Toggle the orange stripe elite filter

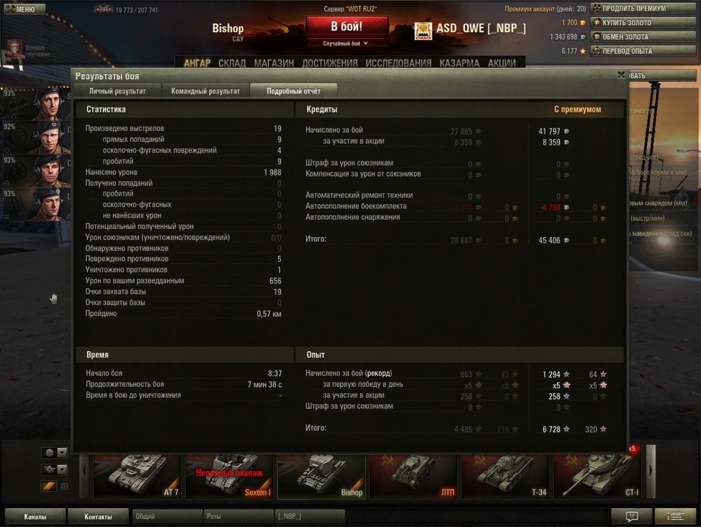48,486
